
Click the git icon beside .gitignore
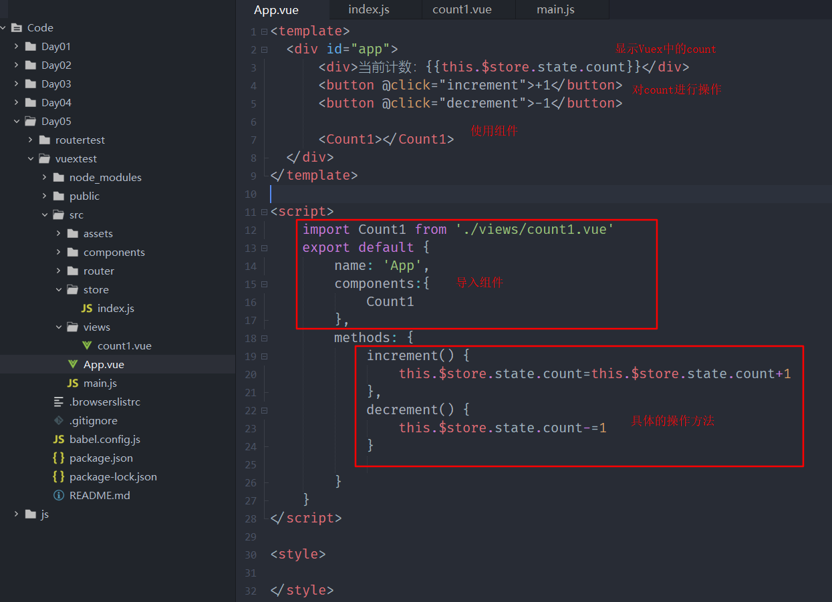59,421
